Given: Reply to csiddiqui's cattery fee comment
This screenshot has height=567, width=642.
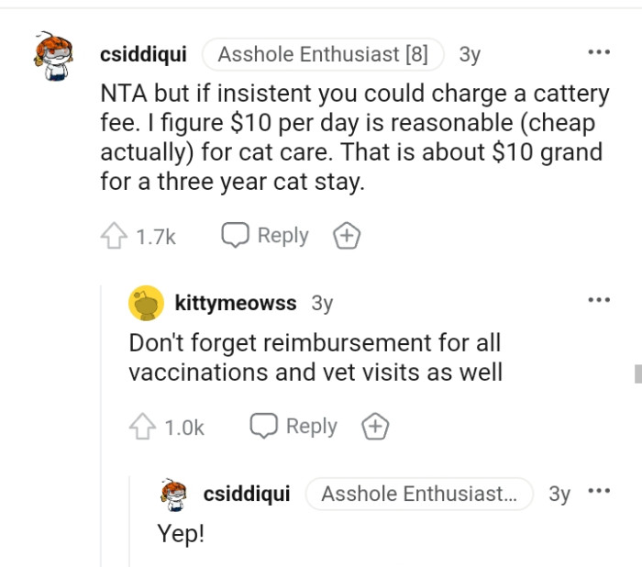Looking at the screenshot, I should coord(266,236).
